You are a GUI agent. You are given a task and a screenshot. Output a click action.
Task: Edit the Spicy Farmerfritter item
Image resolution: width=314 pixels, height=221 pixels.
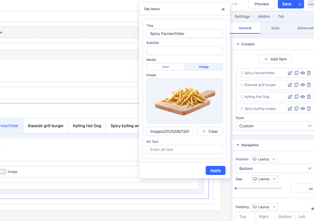[x=290, y=73]
